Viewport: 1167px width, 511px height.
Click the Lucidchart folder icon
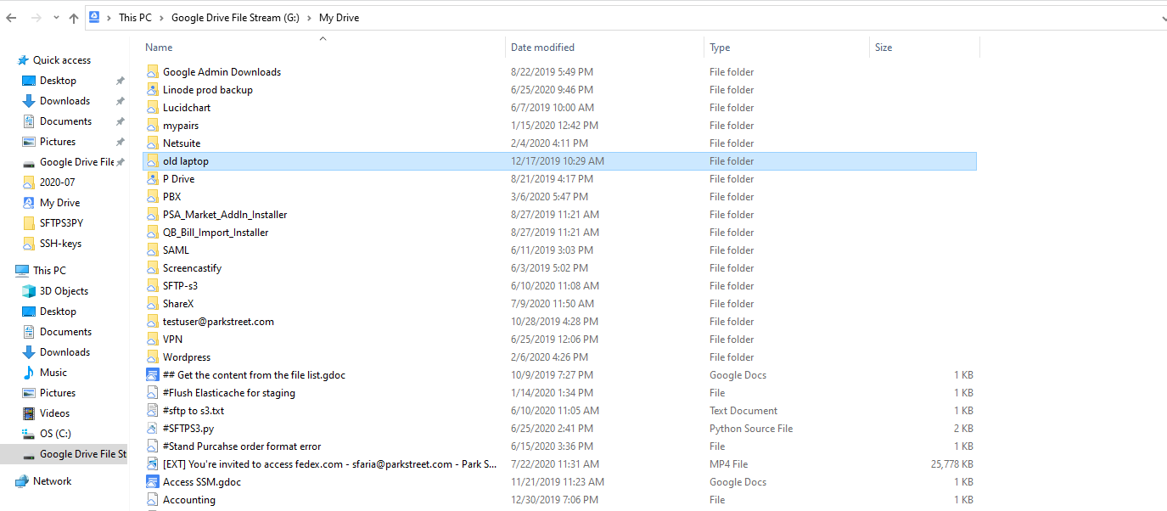tap(153, 108)
